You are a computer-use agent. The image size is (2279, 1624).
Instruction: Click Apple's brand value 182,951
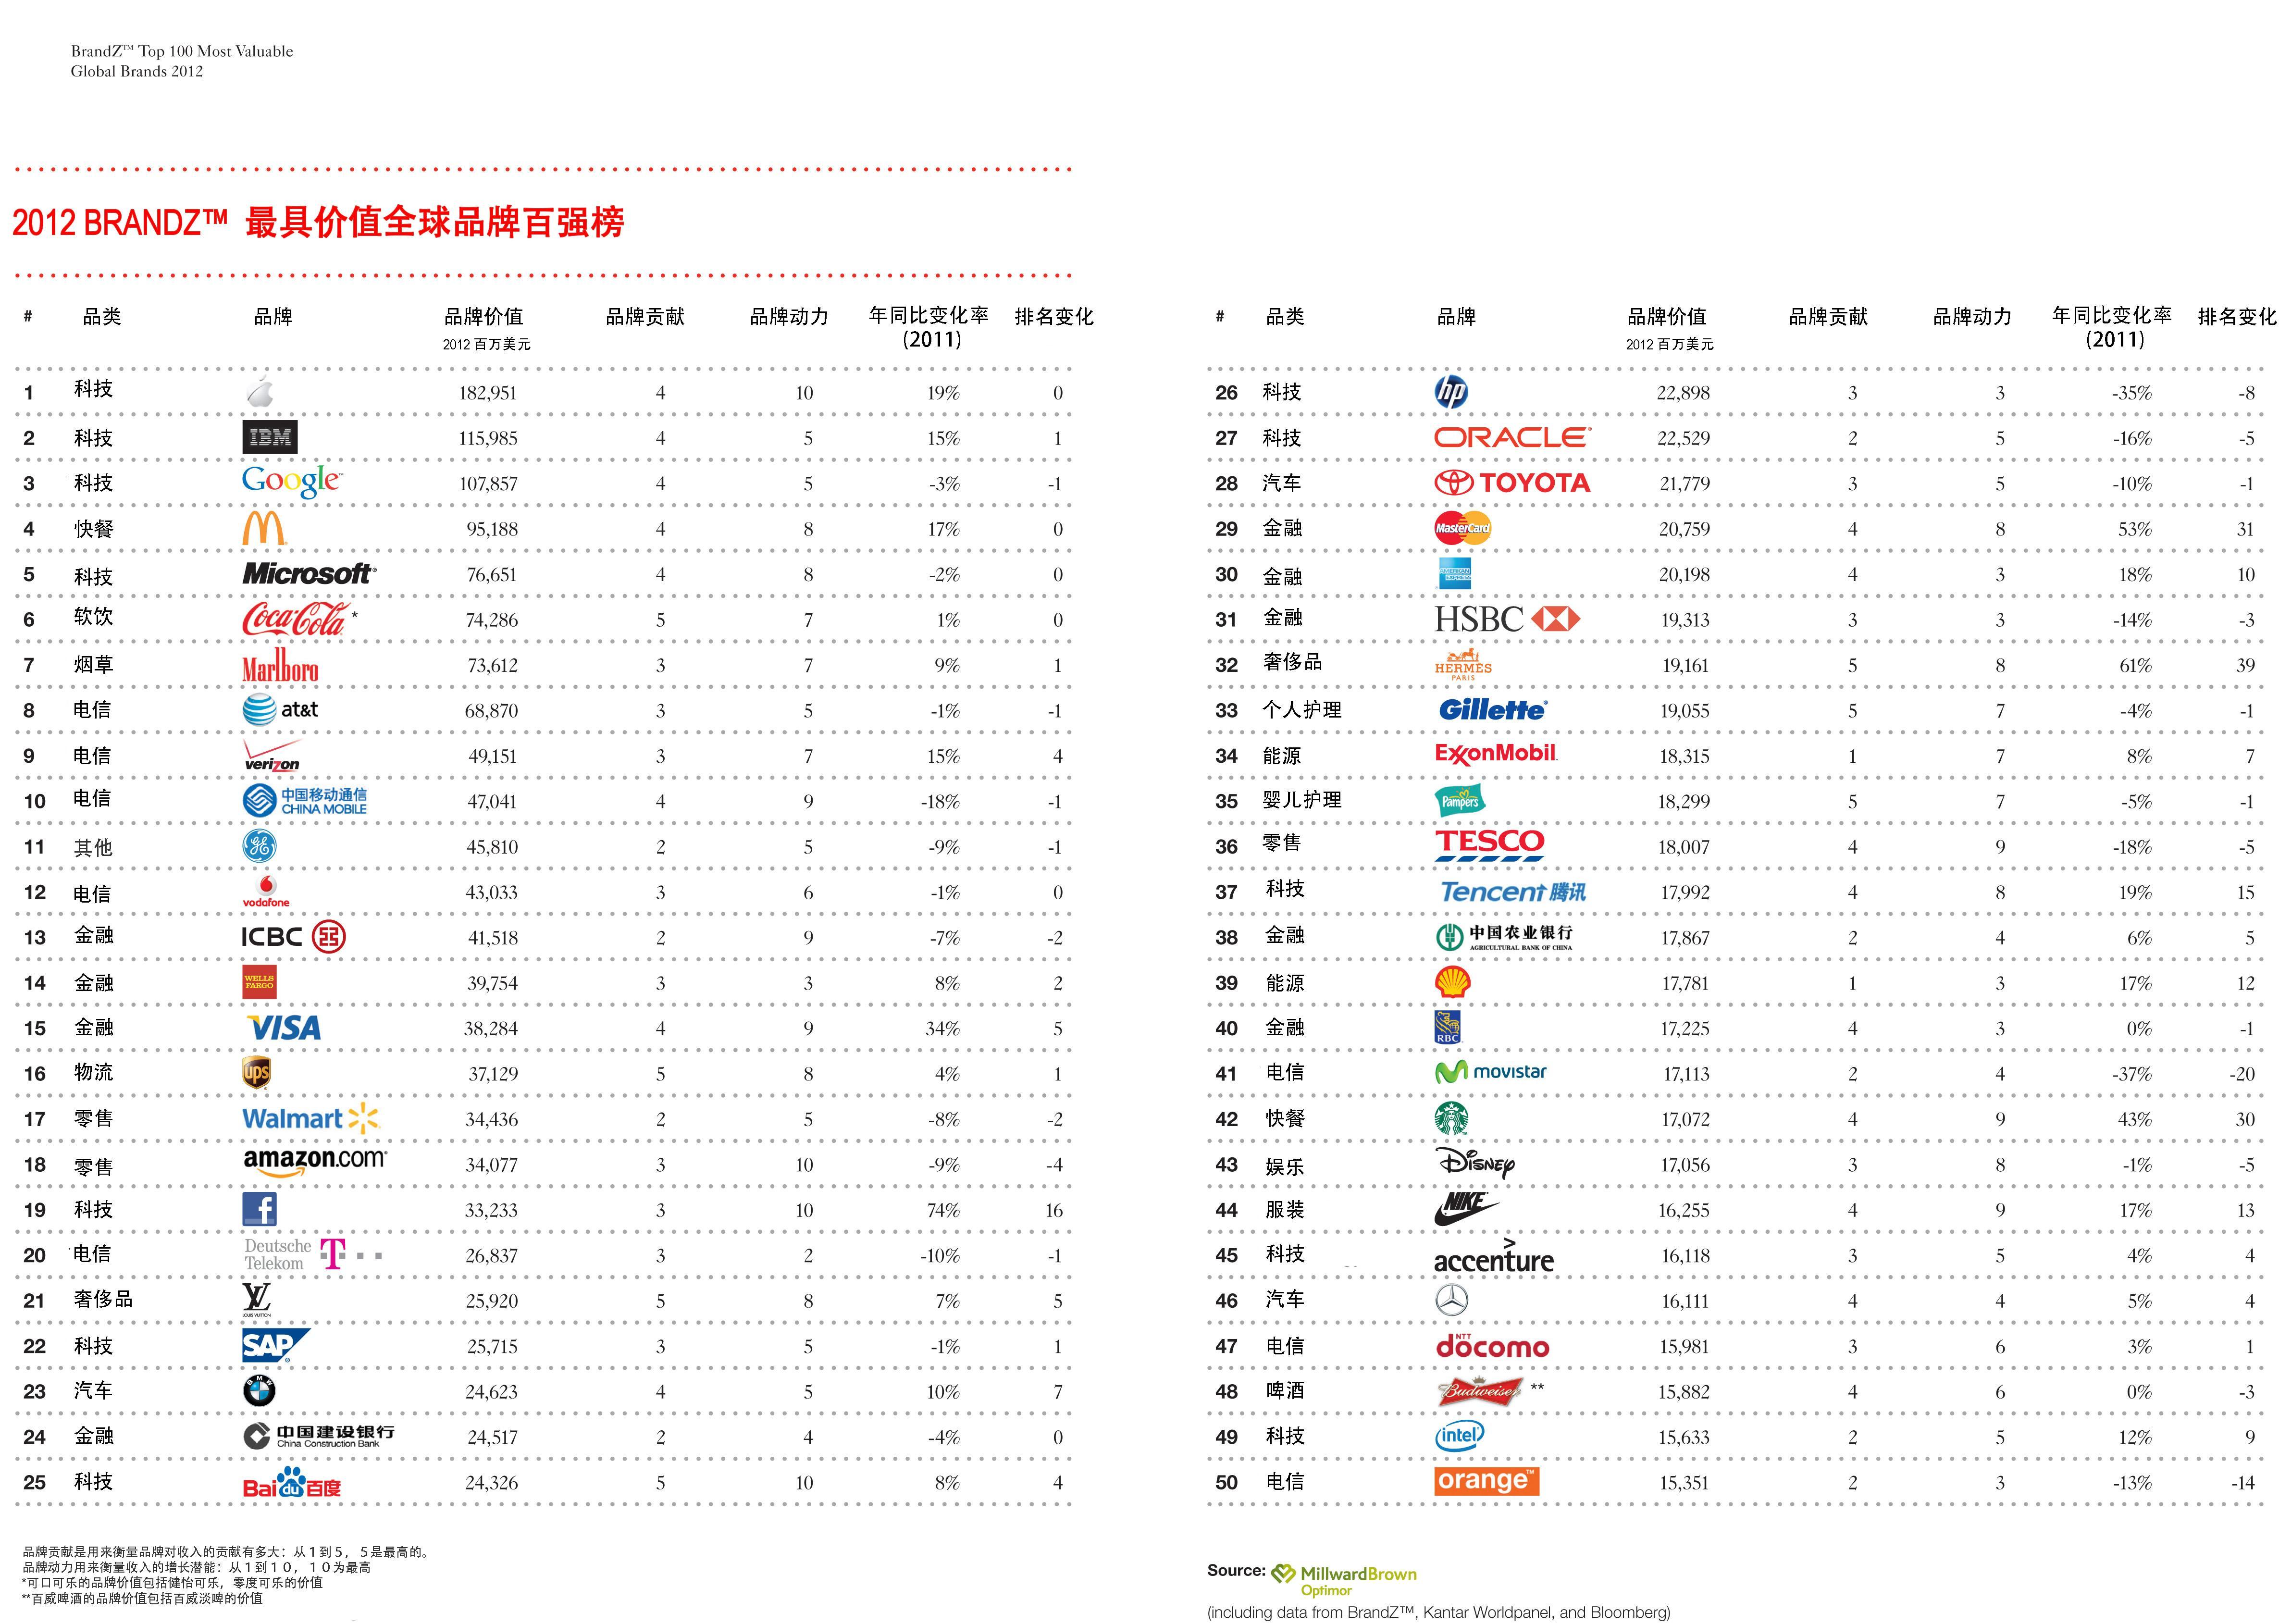point(488,393)
